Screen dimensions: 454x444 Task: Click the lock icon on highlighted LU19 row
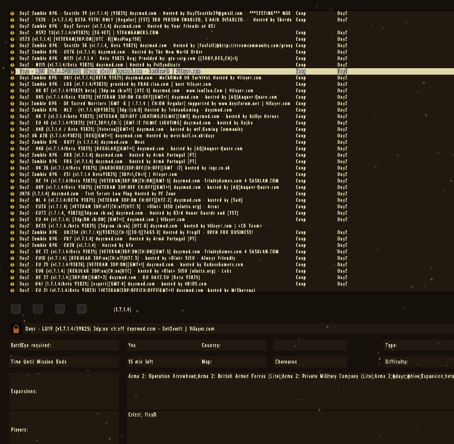coord(12,71)
